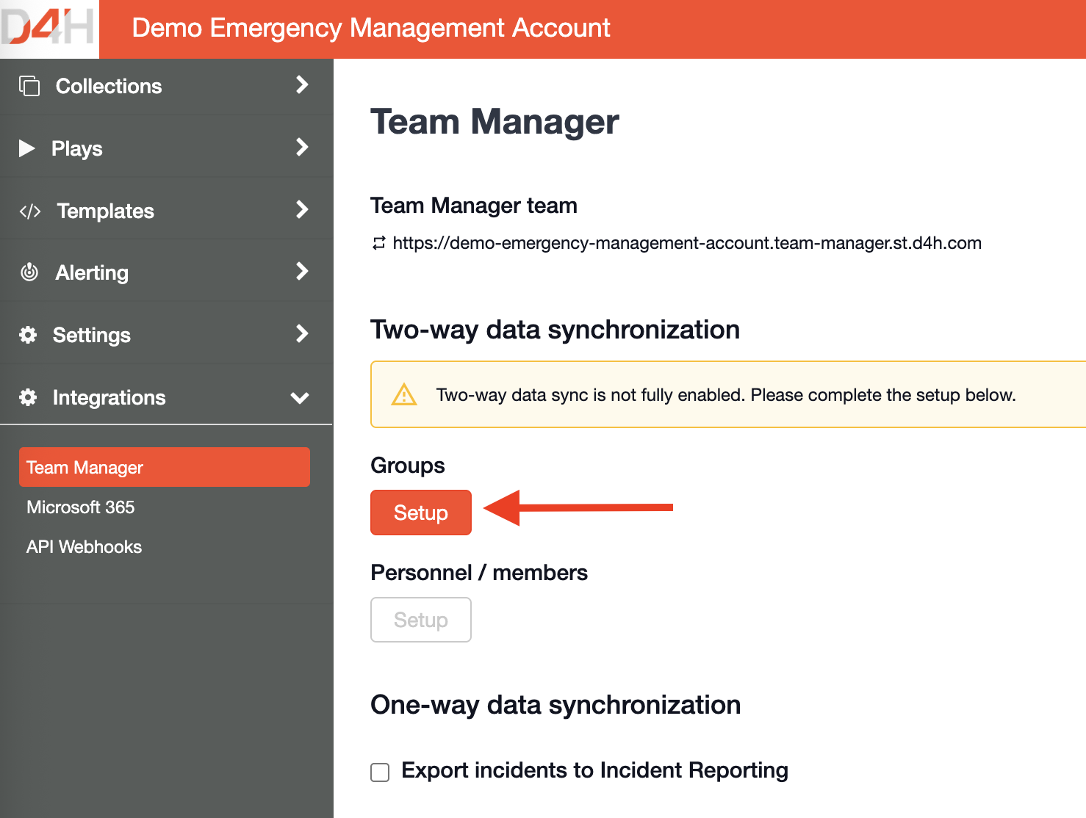Click the Personnel / members label
The image size is (1086, 818).
point(479,573)
